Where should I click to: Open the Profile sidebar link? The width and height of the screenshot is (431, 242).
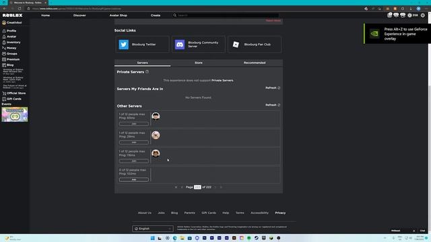point(9,31)
